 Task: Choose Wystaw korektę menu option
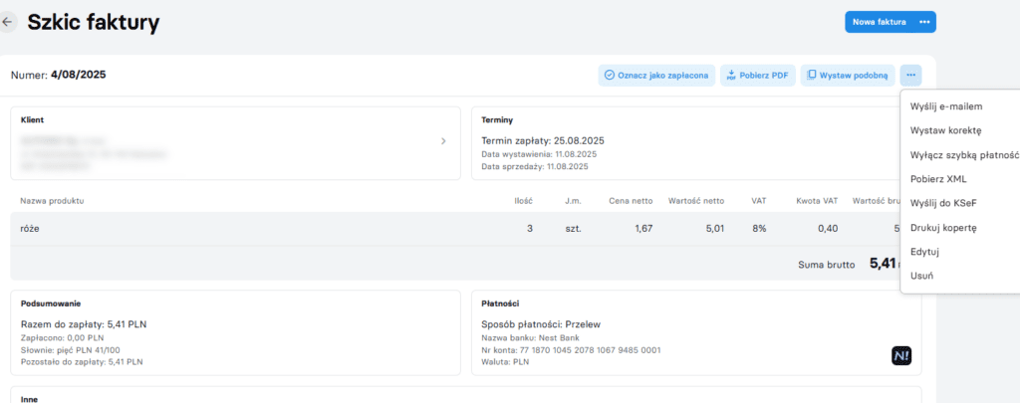point(946,130)
